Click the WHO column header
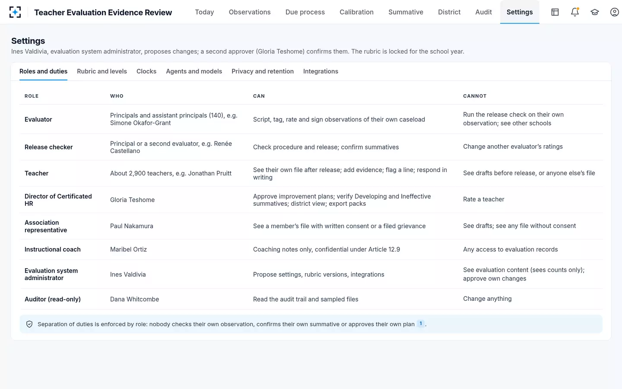The image size is (622, 389). click(117, 96)
